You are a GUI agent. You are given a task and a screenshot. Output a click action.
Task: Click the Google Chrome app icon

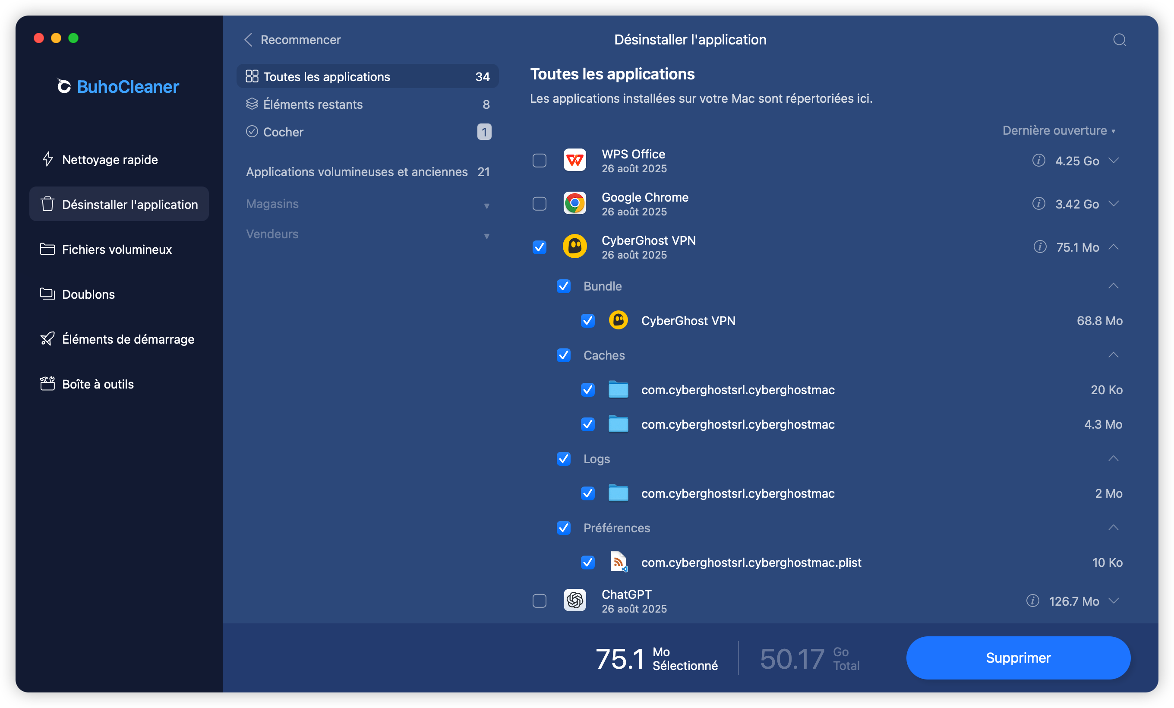click(x=574, y=204)
